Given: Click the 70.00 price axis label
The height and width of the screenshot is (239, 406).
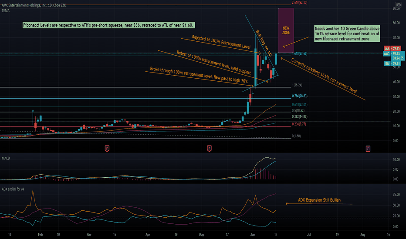Looking at the screenshot, I should click(x=396, y=38).
